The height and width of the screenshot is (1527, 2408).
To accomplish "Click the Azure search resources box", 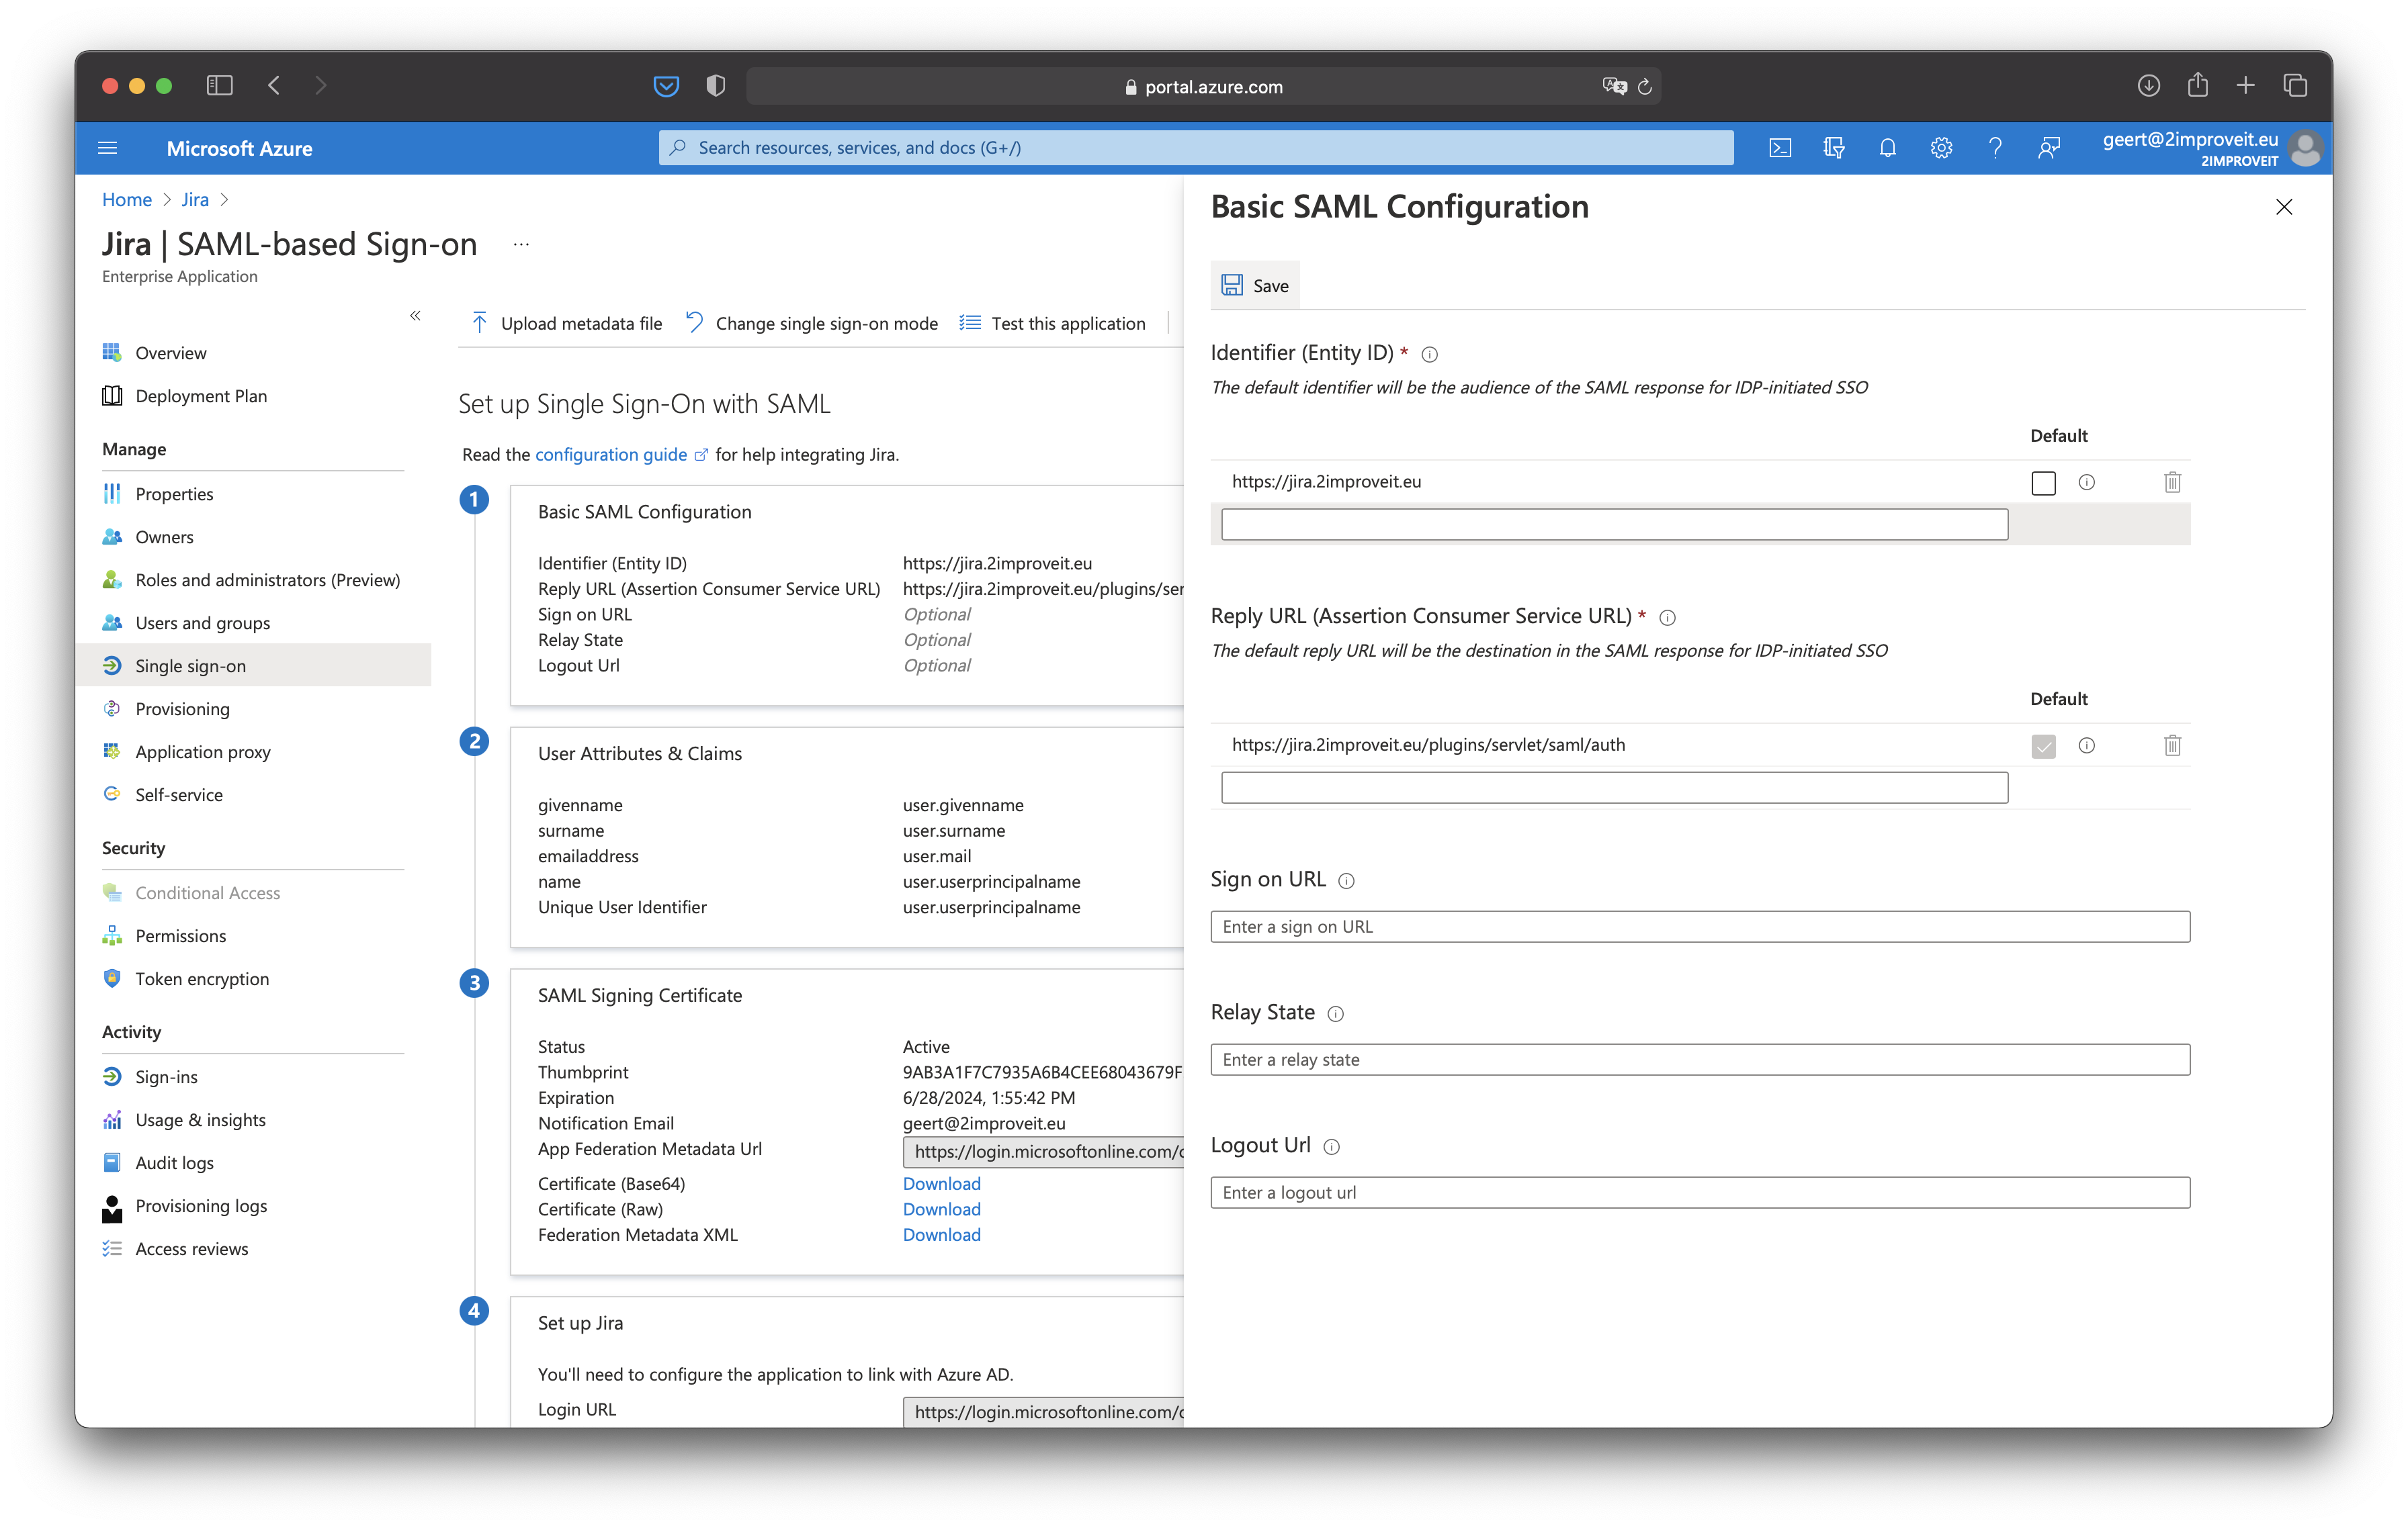I will pyautogui.click(x=1196, y=148).
